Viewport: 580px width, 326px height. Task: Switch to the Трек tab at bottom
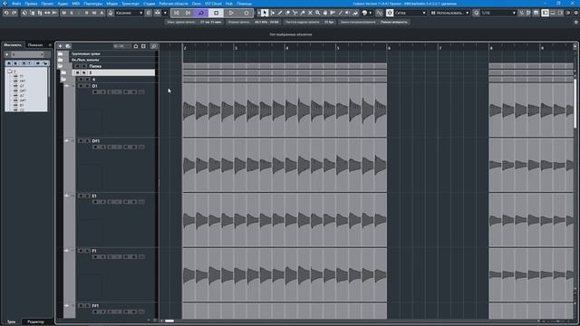12,322
